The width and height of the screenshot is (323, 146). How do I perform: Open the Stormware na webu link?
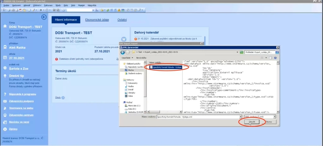(21, 108)
